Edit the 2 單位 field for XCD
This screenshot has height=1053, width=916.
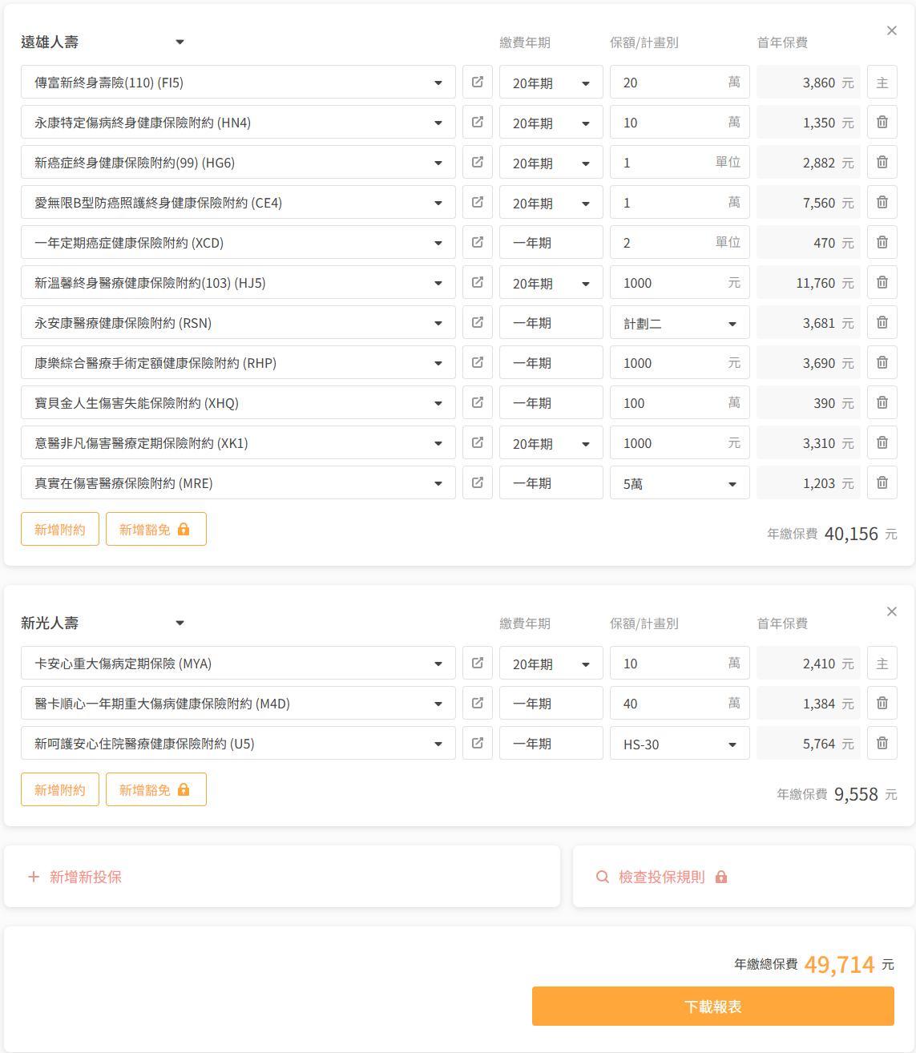point(680,242)
